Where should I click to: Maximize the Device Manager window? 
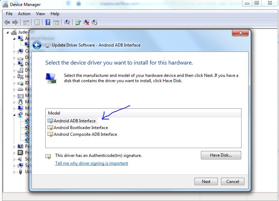coord(256,3)
